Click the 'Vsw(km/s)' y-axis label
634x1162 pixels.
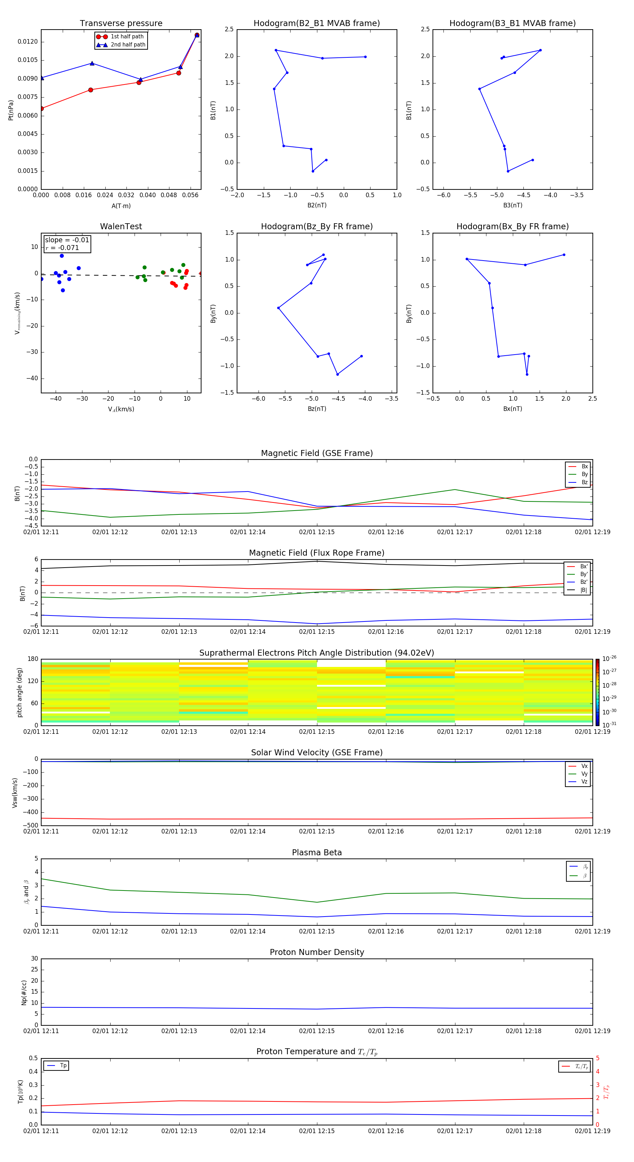coord(14,793)
